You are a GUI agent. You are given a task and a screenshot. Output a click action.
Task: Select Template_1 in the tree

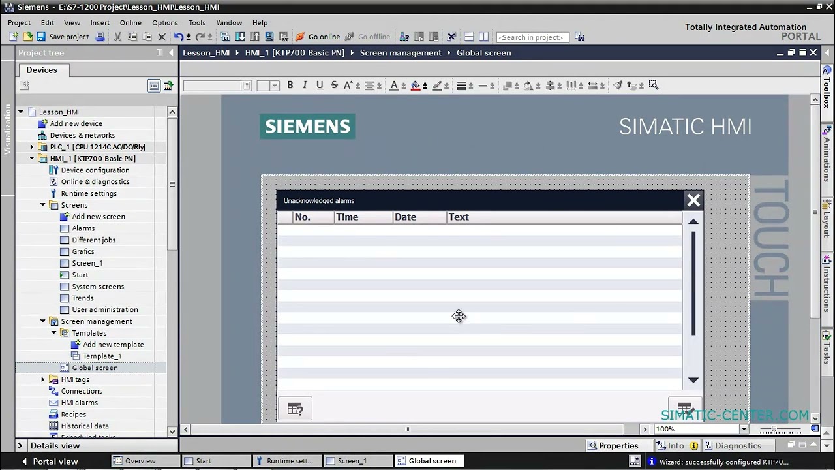click(102, 356)
